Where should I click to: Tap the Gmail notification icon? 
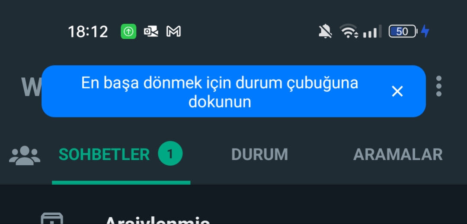coord(174,31)
